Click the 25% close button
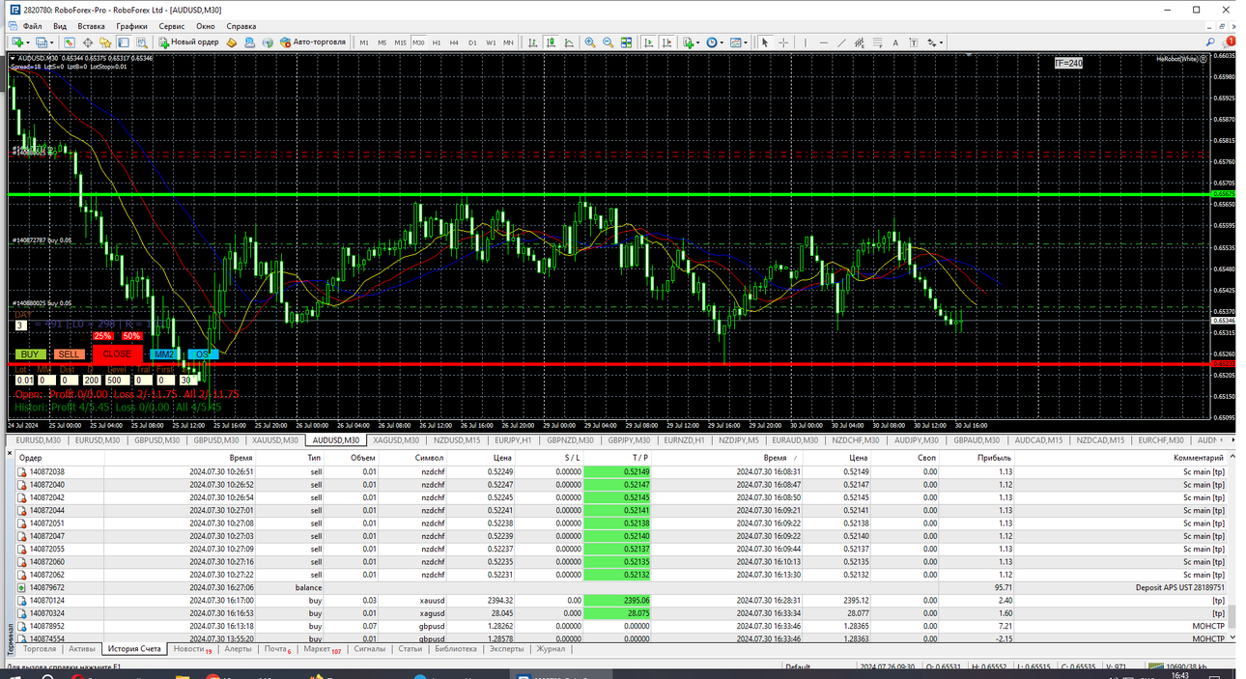 pos(102,336)
